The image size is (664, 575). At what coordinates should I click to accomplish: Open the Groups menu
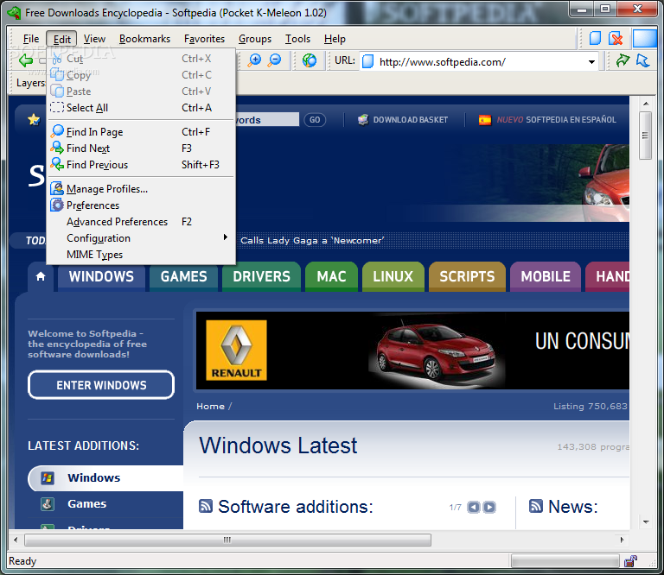[255, 39]
